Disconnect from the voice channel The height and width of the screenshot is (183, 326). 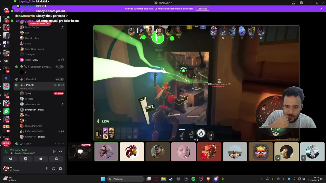coord(60,151)
